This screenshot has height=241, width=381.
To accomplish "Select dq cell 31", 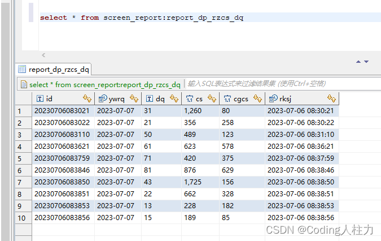I will [161, 111].
